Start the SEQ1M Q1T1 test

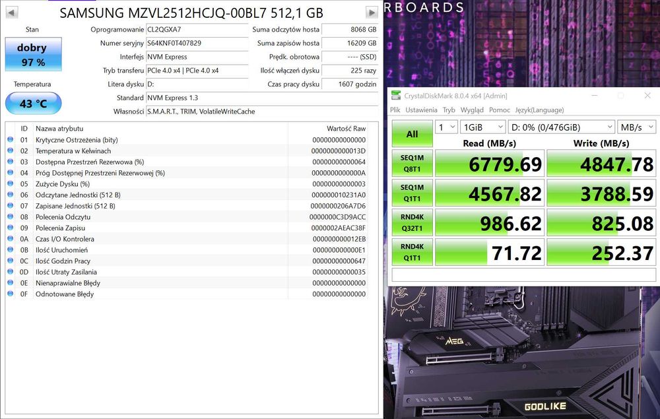pos(412,193)
